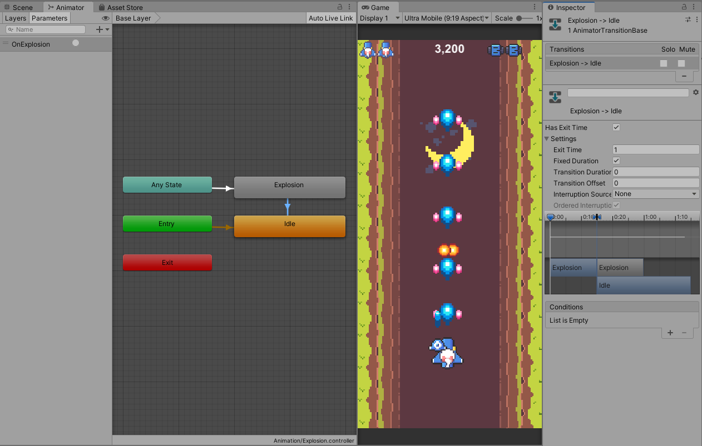Click the Exit Time value field
Screen dimensions: 702x446
[656, 149]
